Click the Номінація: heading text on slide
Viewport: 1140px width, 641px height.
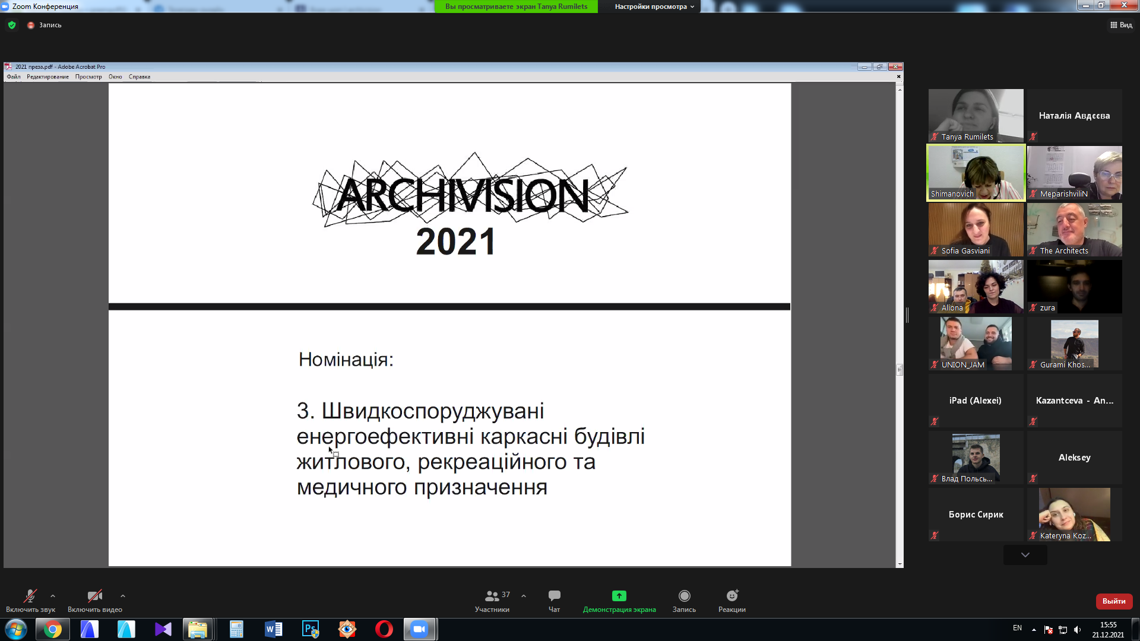point(346,360)
